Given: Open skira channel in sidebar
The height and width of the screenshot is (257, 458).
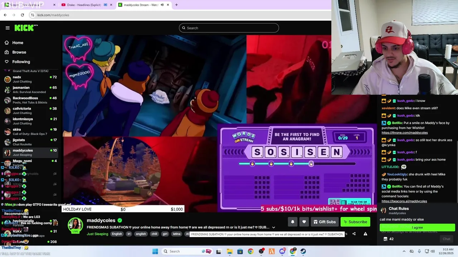Looking at the screenshot, I should click(x=30, y=132).
